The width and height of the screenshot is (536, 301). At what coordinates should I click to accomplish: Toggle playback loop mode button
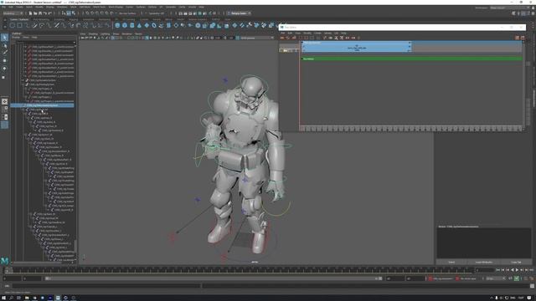510,278
